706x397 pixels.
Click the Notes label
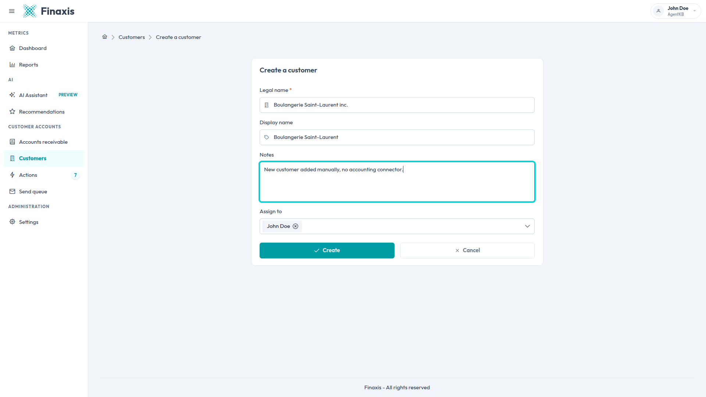(267, 155)
